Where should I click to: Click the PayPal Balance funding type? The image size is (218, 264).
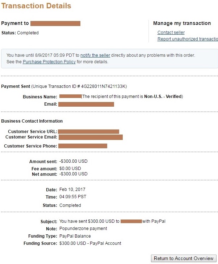(75, 236)
